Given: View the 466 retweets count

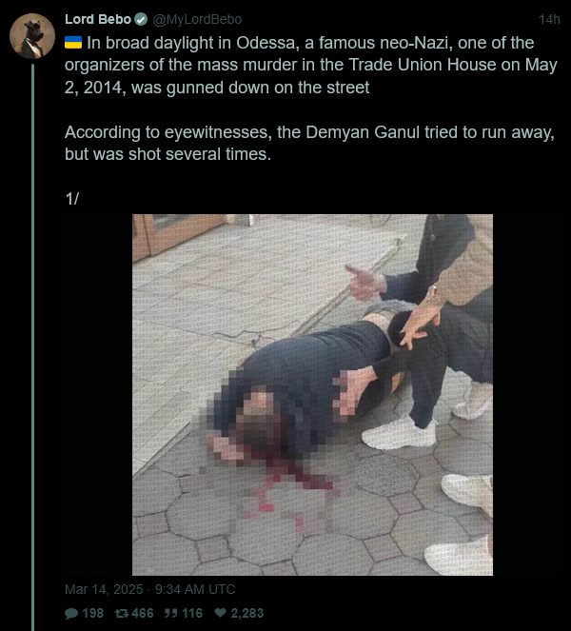Looking at the screenshot, I should pos(143,613).
